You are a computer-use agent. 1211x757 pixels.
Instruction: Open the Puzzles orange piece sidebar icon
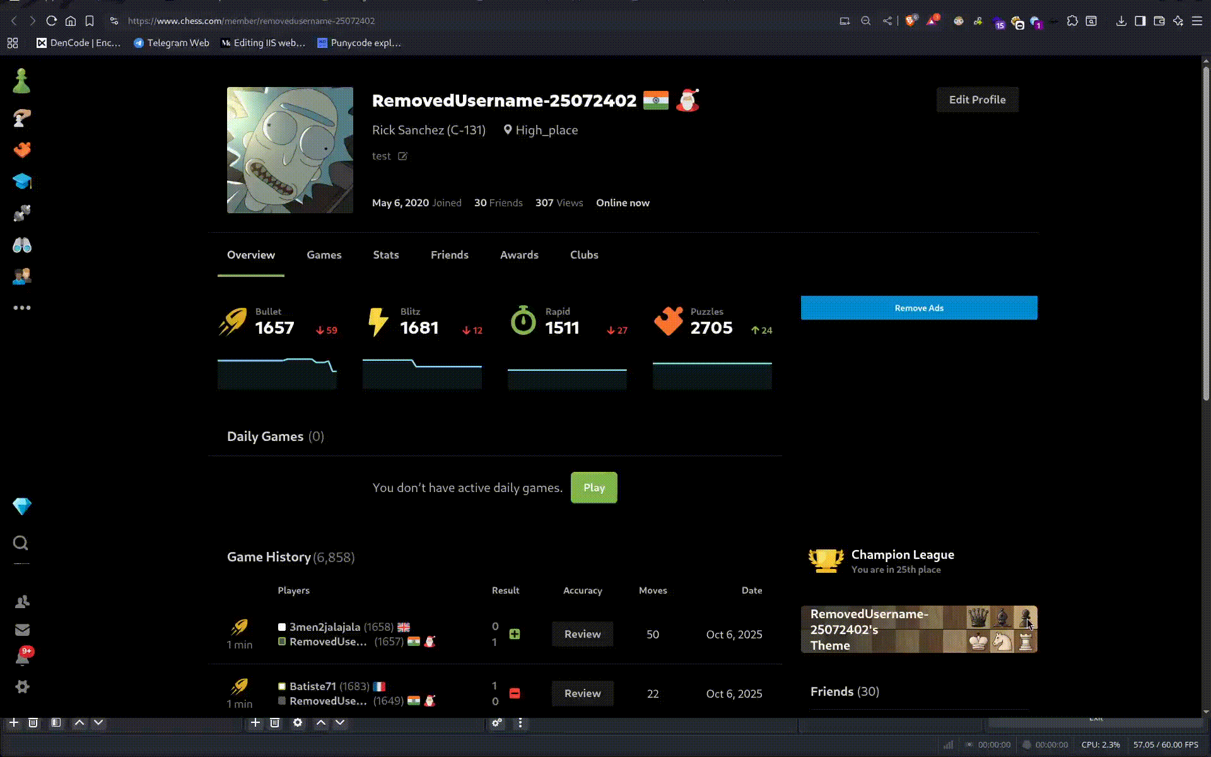point(22,150)
